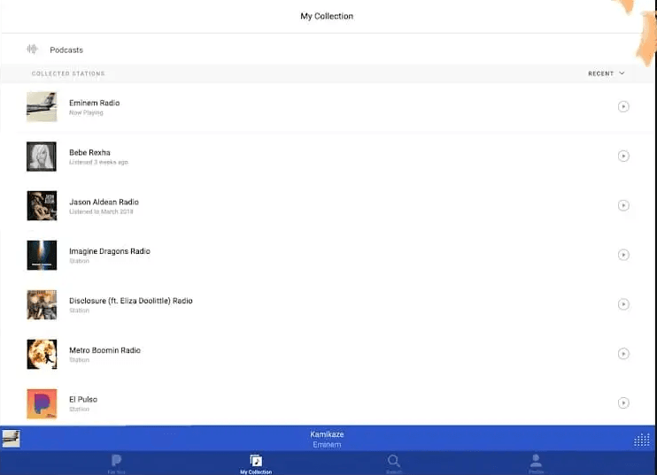Image resolution: width=657 pixels, height=475 pixels.
Task: Open Eminem Radio album thumbnail
Action: [42, 107]
